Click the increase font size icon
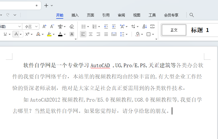The image size is (218, 139). point(45,26)
